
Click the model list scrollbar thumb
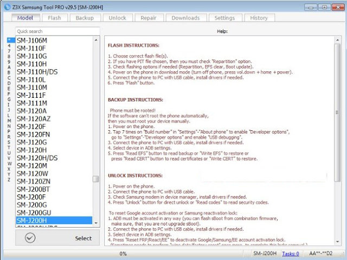[96, 179]
